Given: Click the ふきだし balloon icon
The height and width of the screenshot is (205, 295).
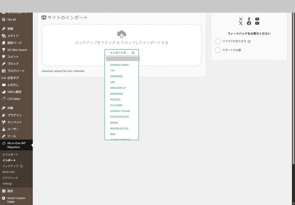Looking at the screenshot, I should tap(4, 85).
